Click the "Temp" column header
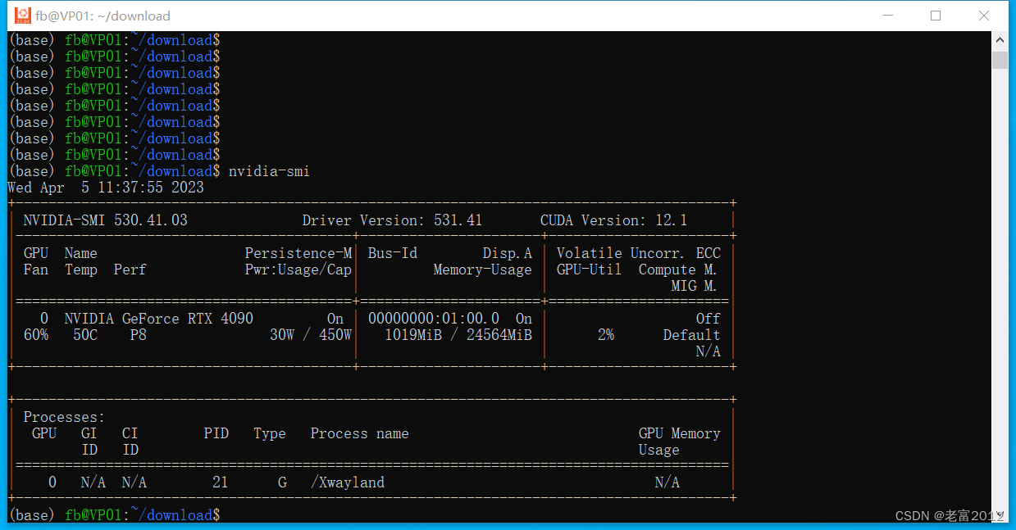The image size is (1016, 530). point(81,270)
